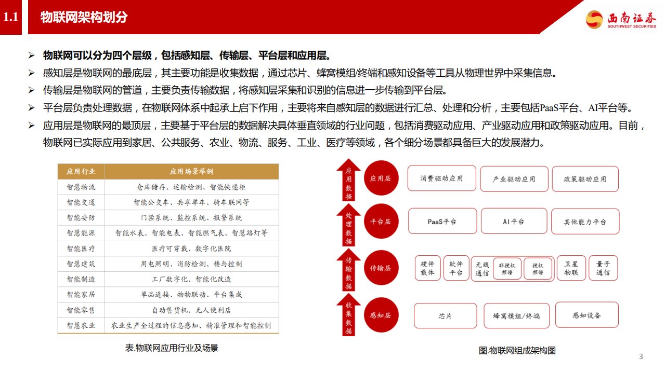
Task: Select the 应用层 red circle icon
Action: pyautogui.click(x=381, y=178)
